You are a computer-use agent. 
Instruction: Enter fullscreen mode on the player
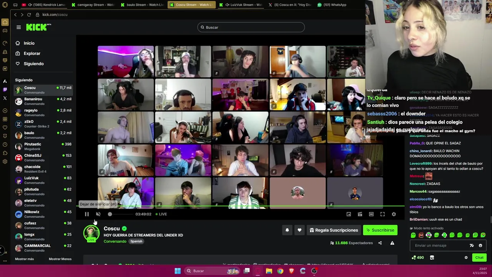click(x=382, y=214)
